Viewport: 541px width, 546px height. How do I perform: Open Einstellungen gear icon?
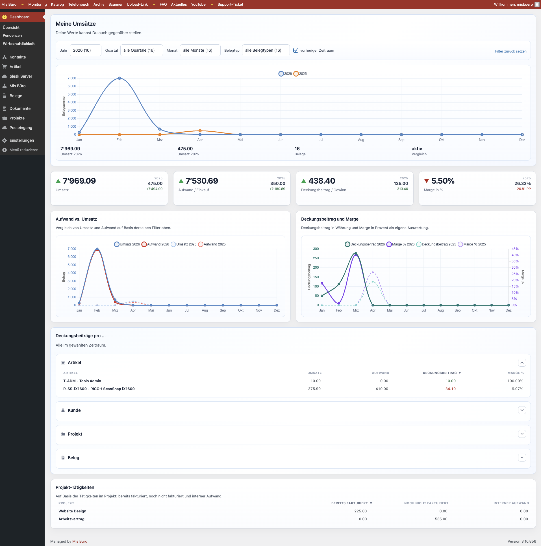coord(5,140)
